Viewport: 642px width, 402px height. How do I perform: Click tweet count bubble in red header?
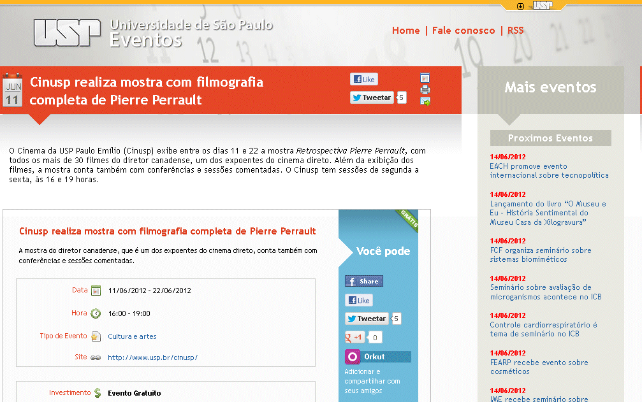(401, 97)
